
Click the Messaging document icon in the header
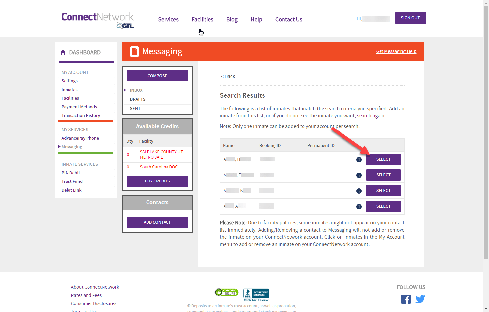pyautogui.click(x=134, y=52)
